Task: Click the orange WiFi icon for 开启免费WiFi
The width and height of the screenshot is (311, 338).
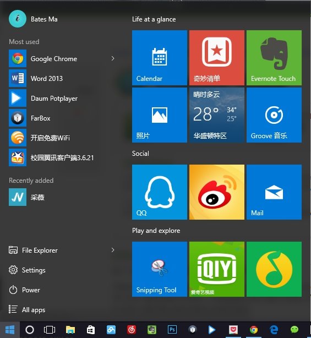Action: (18, 138)
